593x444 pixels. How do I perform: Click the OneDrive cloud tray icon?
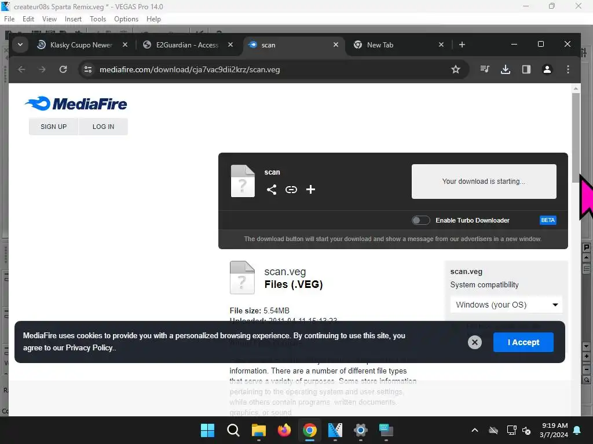[493, 430]
